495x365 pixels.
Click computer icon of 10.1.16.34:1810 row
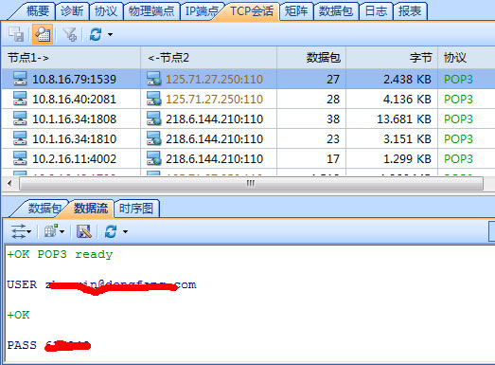20,138
